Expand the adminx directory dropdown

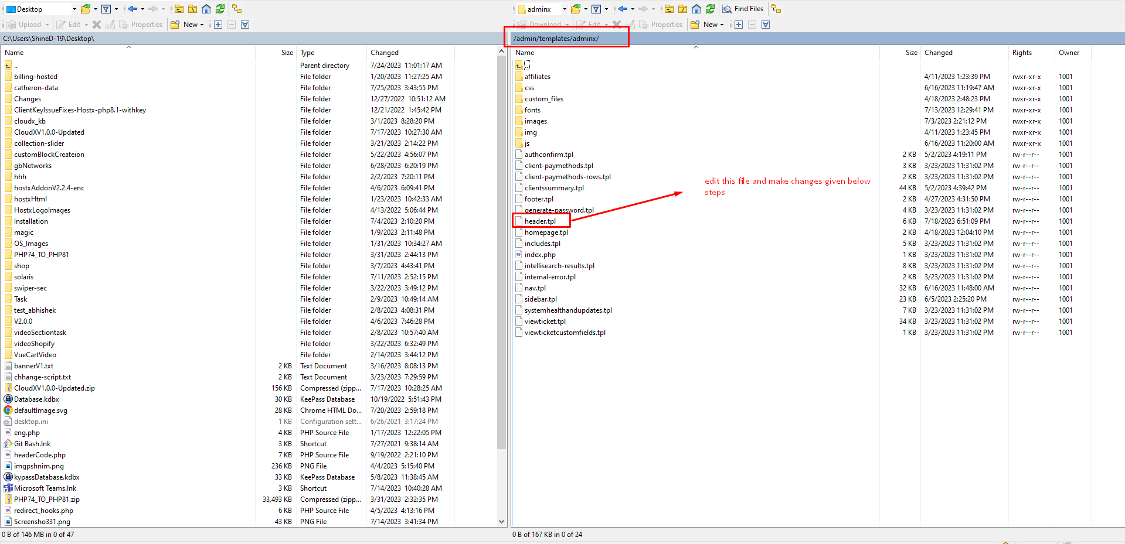point(565,9)
